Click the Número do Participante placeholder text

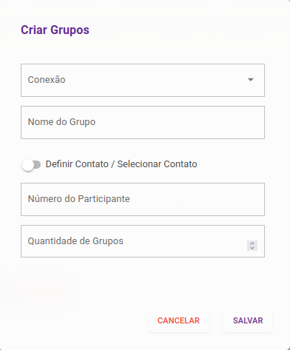point(79,199)
